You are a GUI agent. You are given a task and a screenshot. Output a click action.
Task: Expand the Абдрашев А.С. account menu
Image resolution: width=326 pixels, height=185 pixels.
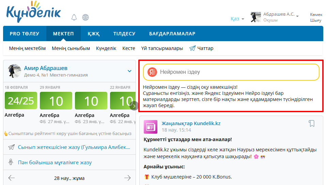coord(297,16)
